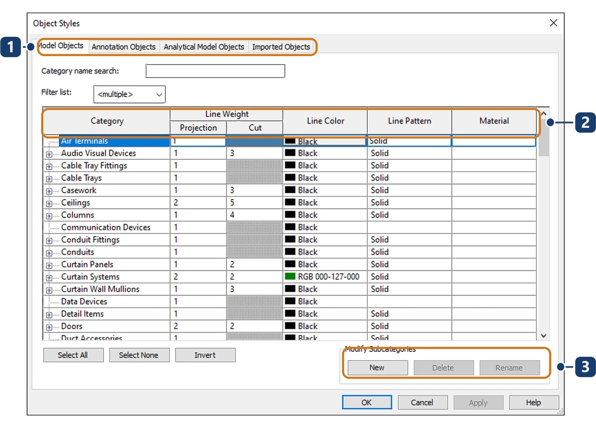
Task: Click the Invert button
Action: point(205,355)
